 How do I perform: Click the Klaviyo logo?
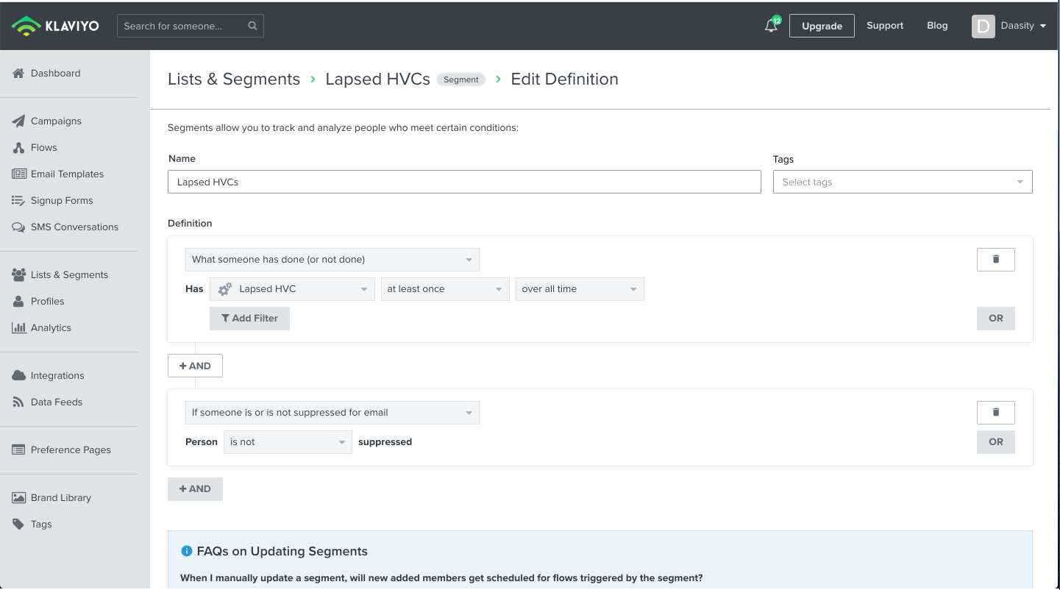(x=55, y=26)
